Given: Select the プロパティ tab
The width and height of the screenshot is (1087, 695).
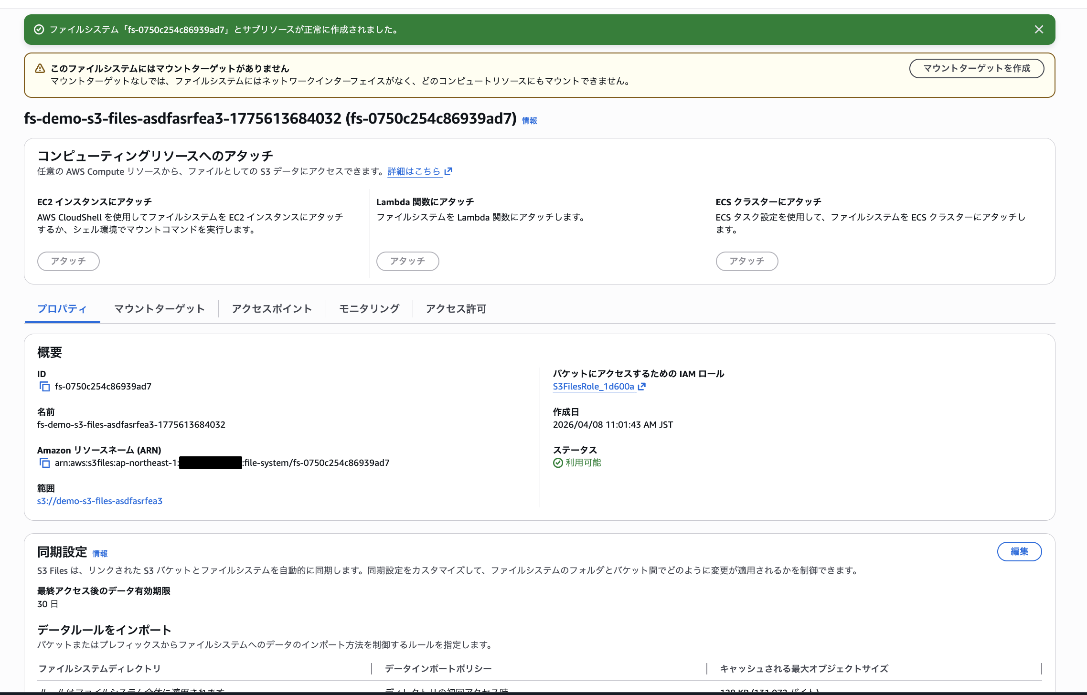Looking at the screenshot, I should [x=62, y=309].
